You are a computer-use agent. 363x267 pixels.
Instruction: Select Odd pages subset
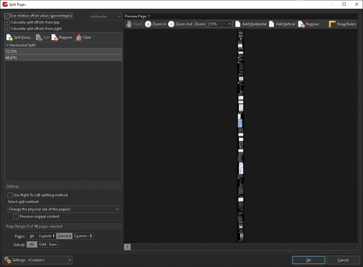point(42,244)
